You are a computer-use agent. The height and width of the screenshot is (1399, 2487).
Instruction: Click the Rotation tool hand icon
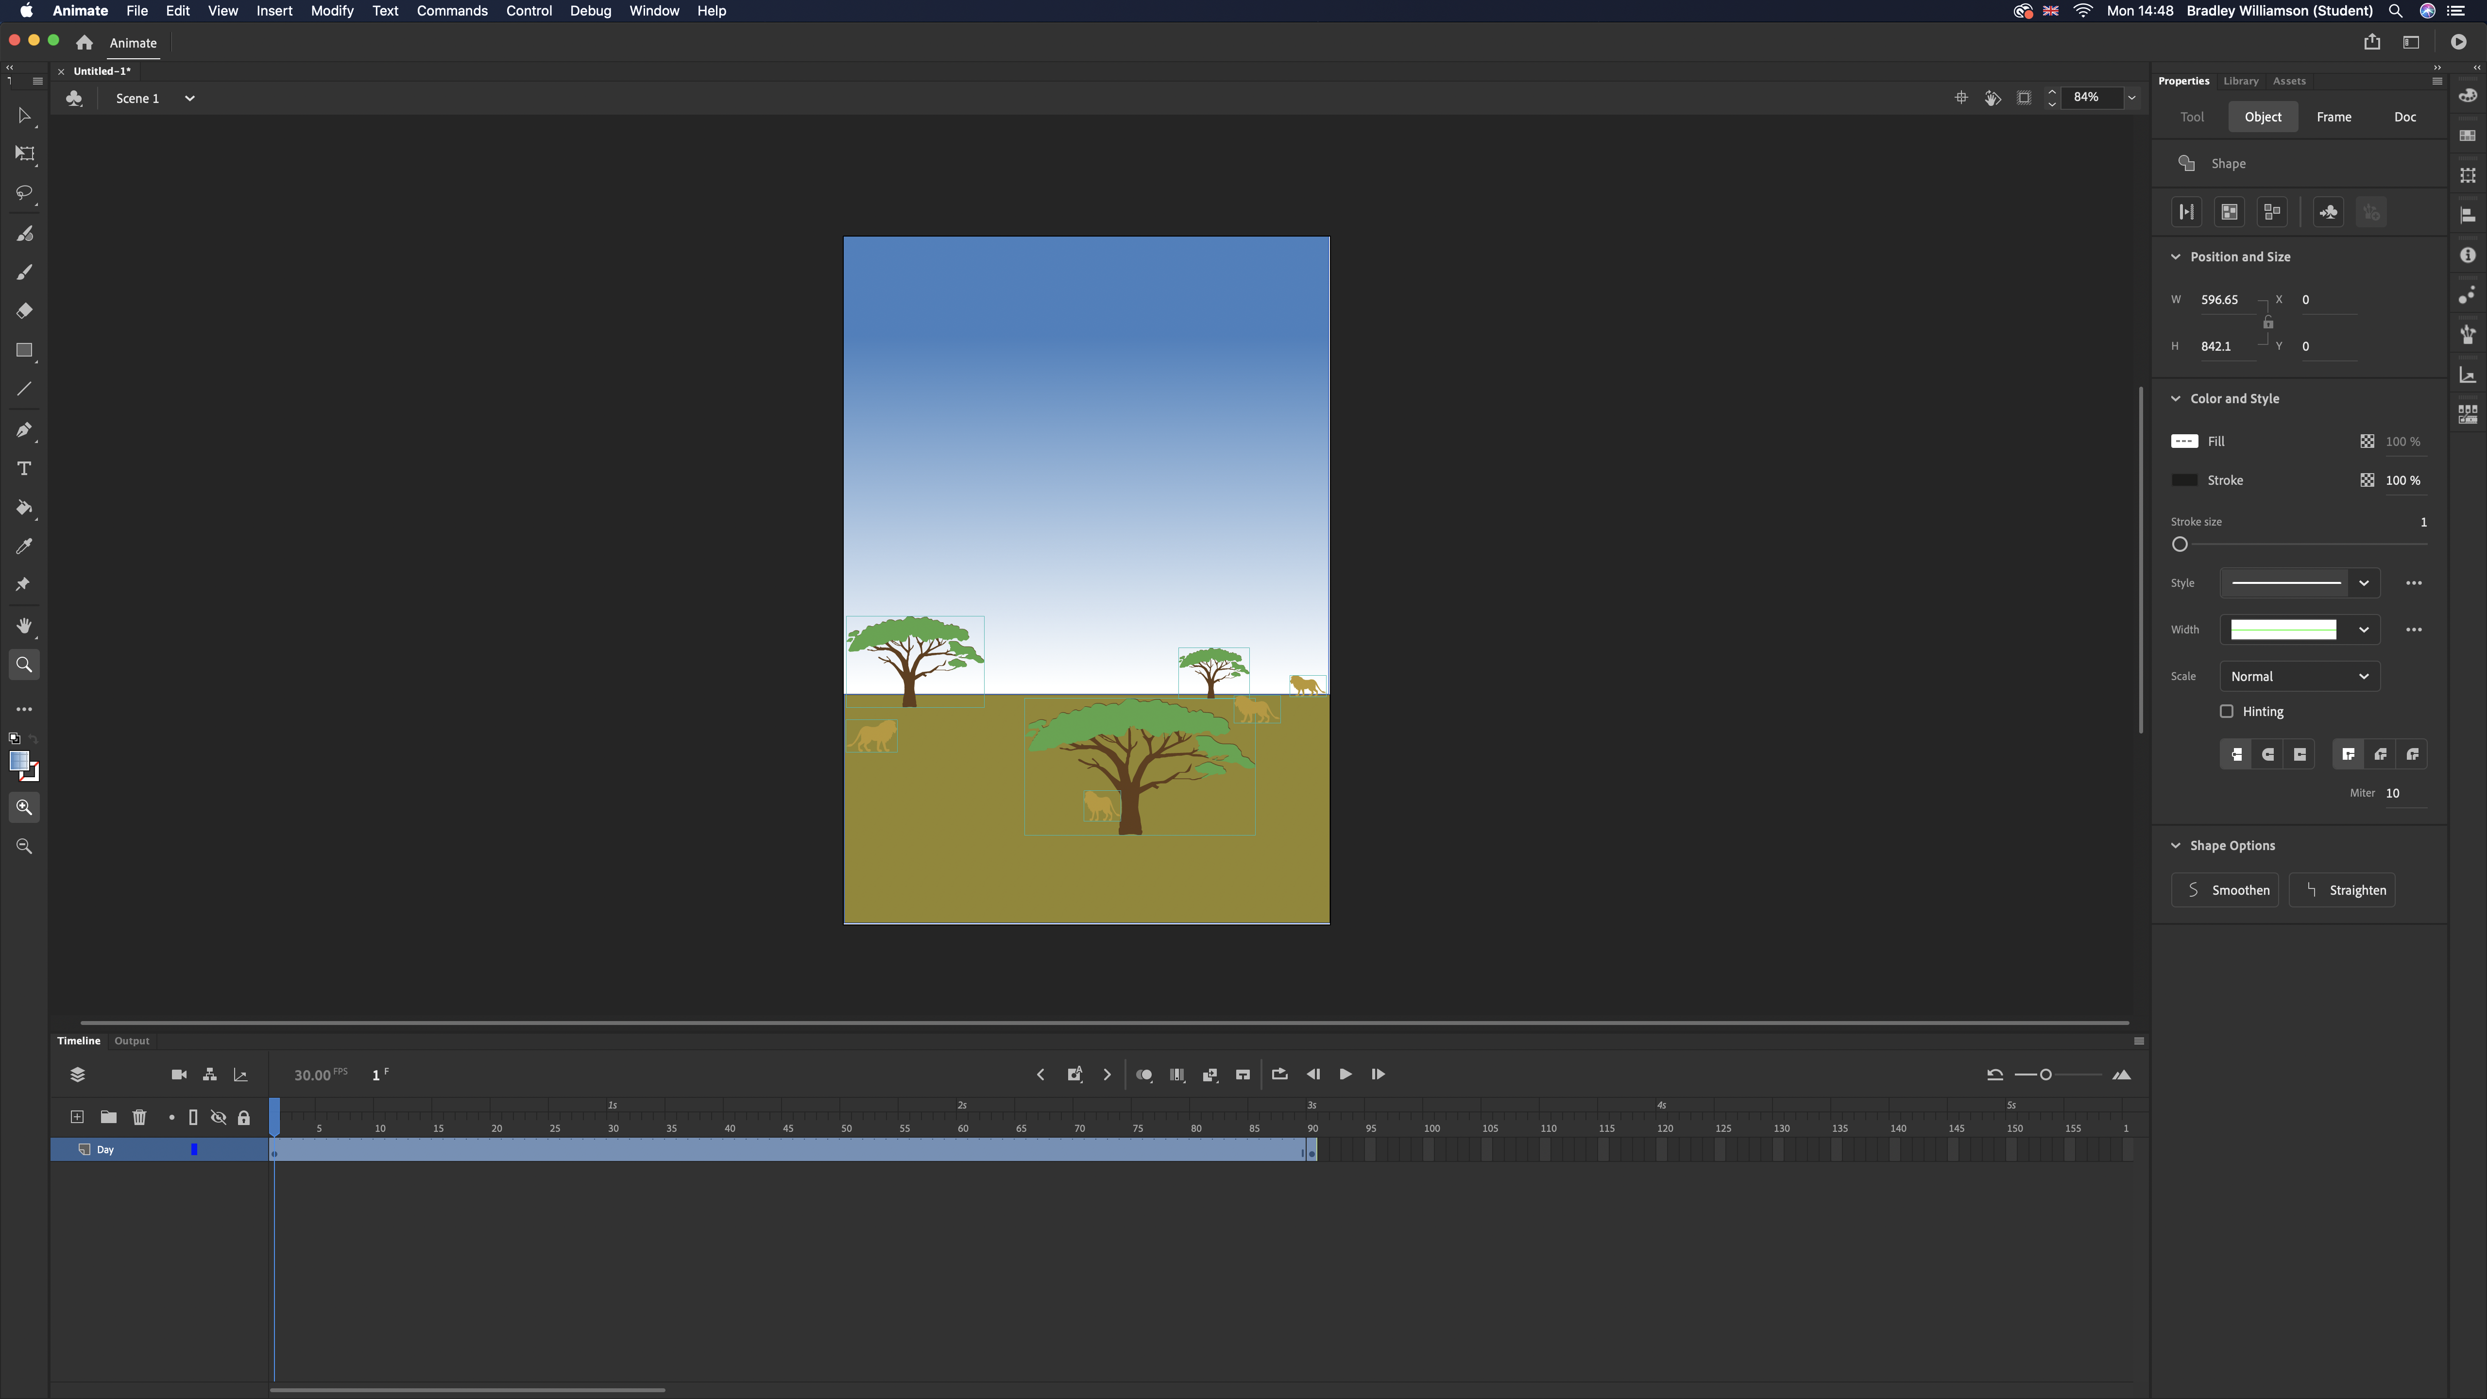1992,98
